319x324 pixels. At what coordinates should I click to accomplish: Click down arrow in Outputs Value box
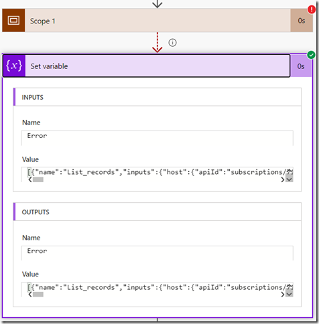(290, 295)
